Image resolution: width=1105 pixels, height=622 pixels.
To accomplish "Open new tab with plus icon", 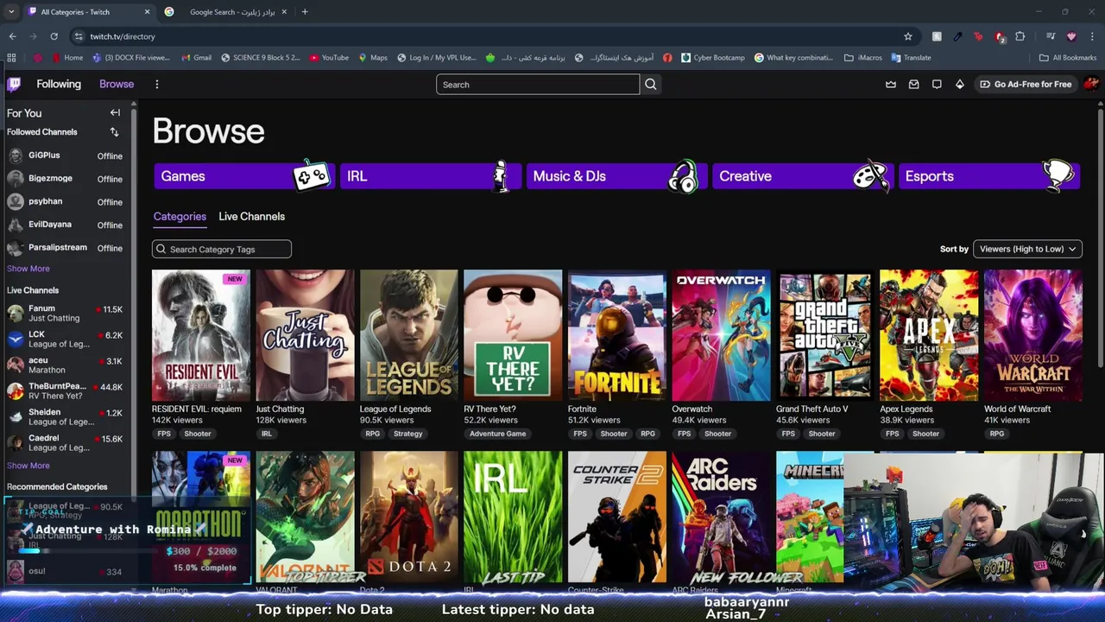I will pos(305,12).
